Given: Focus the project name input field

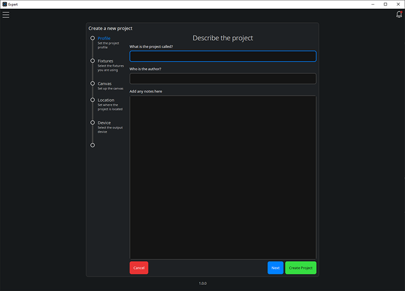Looking at the screenshot, I should (x=223, y=56).
